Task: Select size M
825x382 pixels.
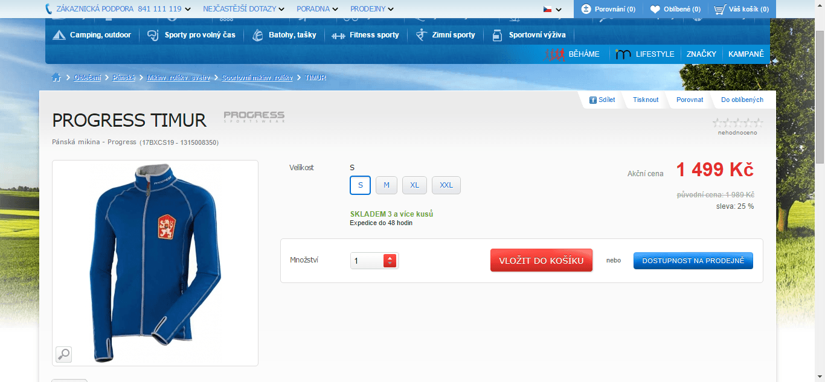Action: (x=387, y=185)
